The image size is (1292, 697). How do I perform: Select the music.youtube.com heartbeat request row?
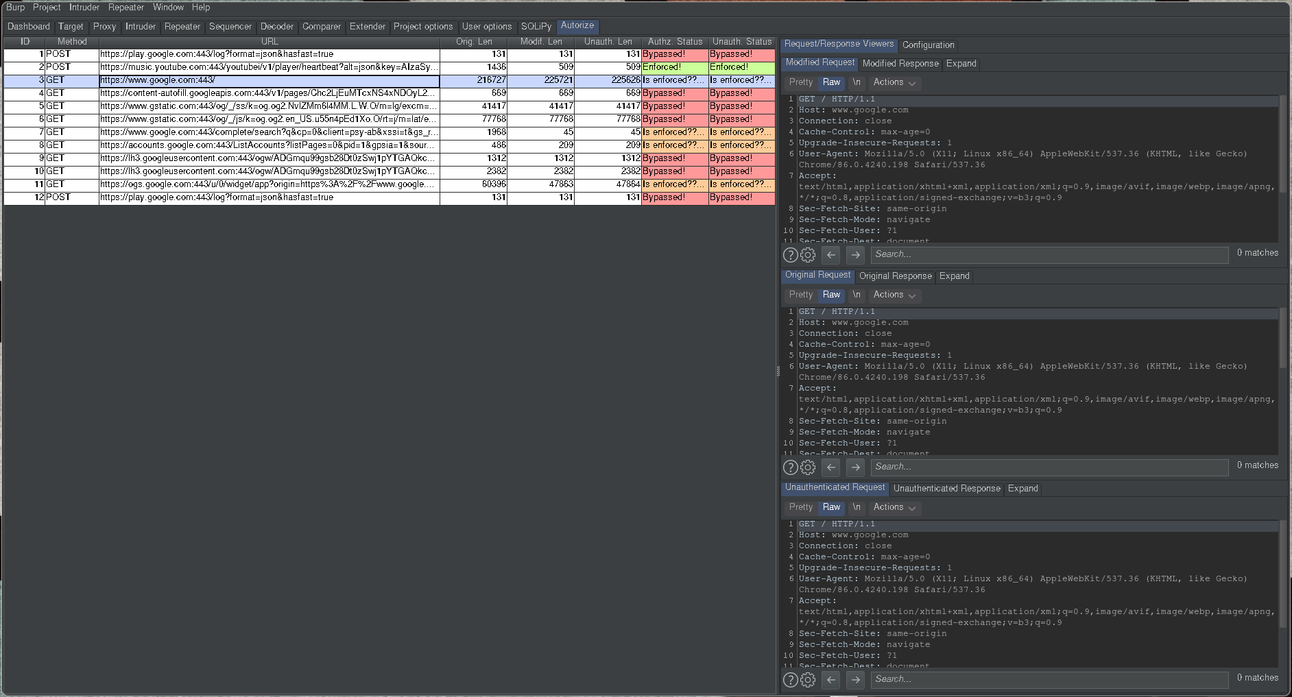tap(267, 67)
